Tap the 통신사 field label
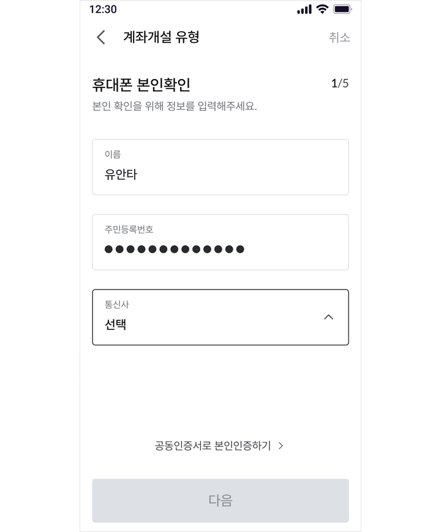The height and width of the screenshot is (532, 441). click(x=117, y=304)
